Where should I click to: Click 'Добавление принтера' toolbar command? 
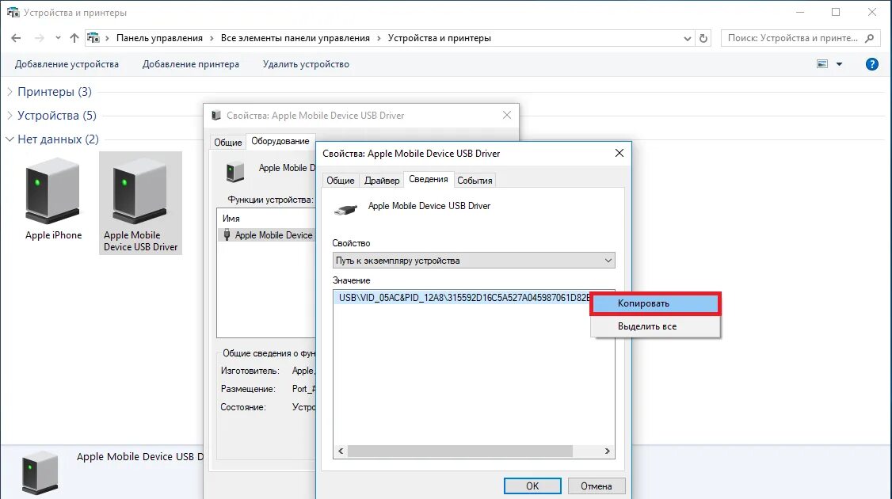tap(191, 64)
